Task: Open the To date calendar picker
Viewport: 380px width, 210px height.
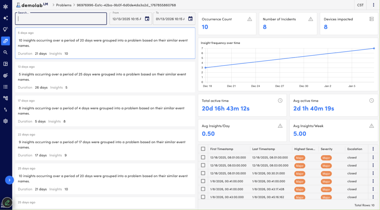Action: tap(190, 18)
